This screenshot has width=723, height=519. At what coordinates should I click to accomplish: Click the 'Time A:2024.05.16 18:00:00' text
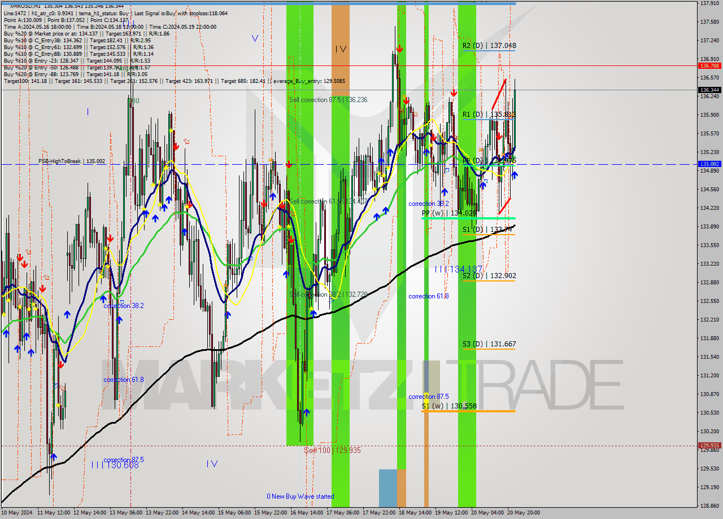[x=38, y=27]
